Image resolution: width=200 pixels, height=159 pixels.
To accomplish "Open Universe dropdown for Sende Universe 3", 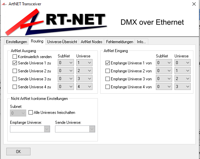I will pyautogui.click(x=84, y=79).
